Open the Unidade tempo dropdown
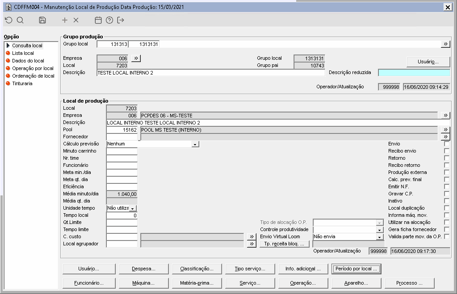This screenshot has width=457, height=294. click(133, 208)
